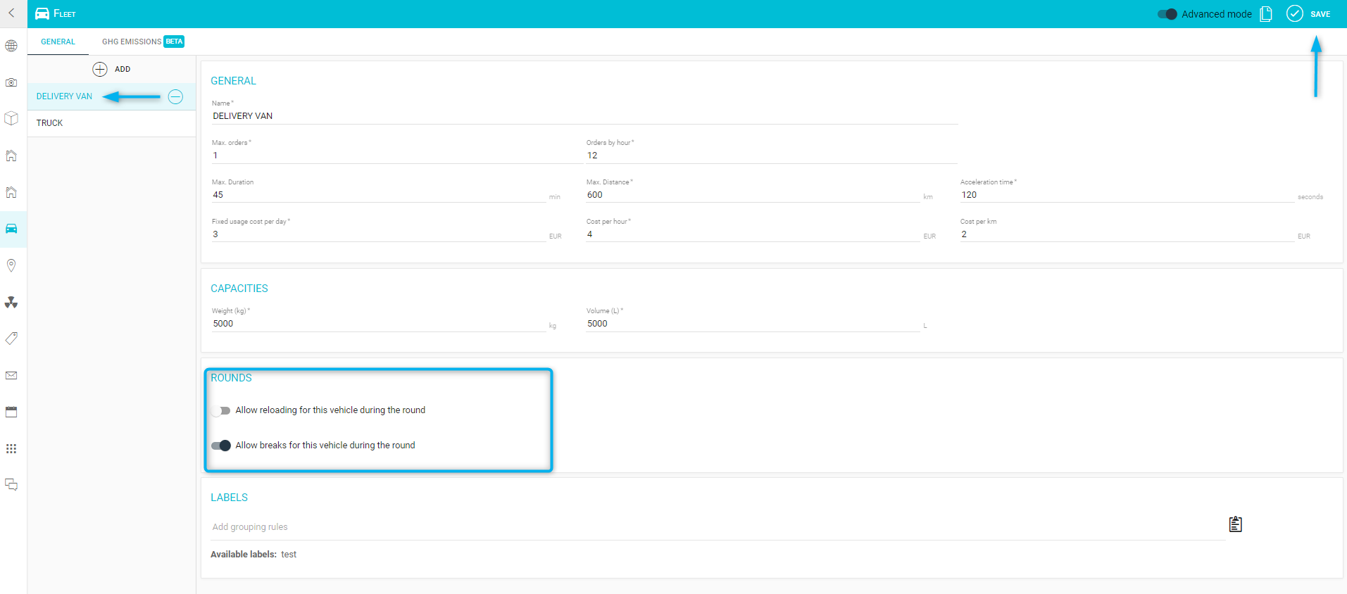
Task: Disable breaks for this vehicle during round
Action: pos(221,445)
